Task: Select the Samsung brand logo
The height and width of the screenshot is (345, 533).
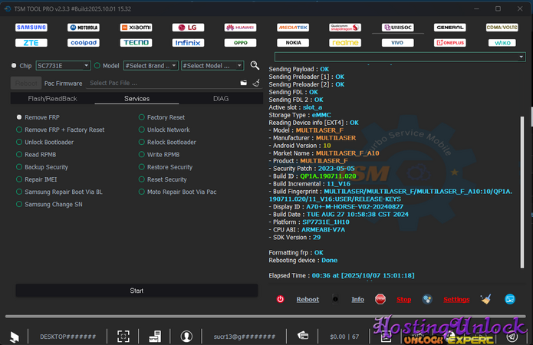Action: [x=31, y=28]
